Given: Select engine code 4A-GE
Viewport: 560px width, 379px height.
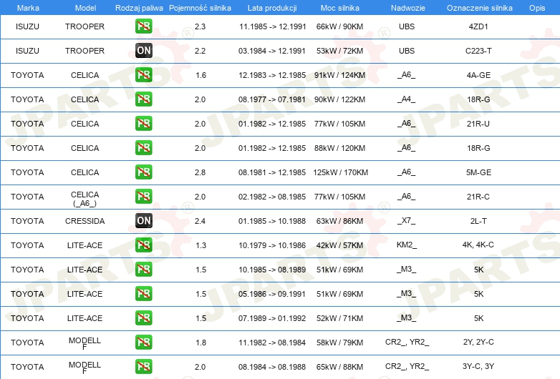Looking at the screenshot, I should coord(478,75).
